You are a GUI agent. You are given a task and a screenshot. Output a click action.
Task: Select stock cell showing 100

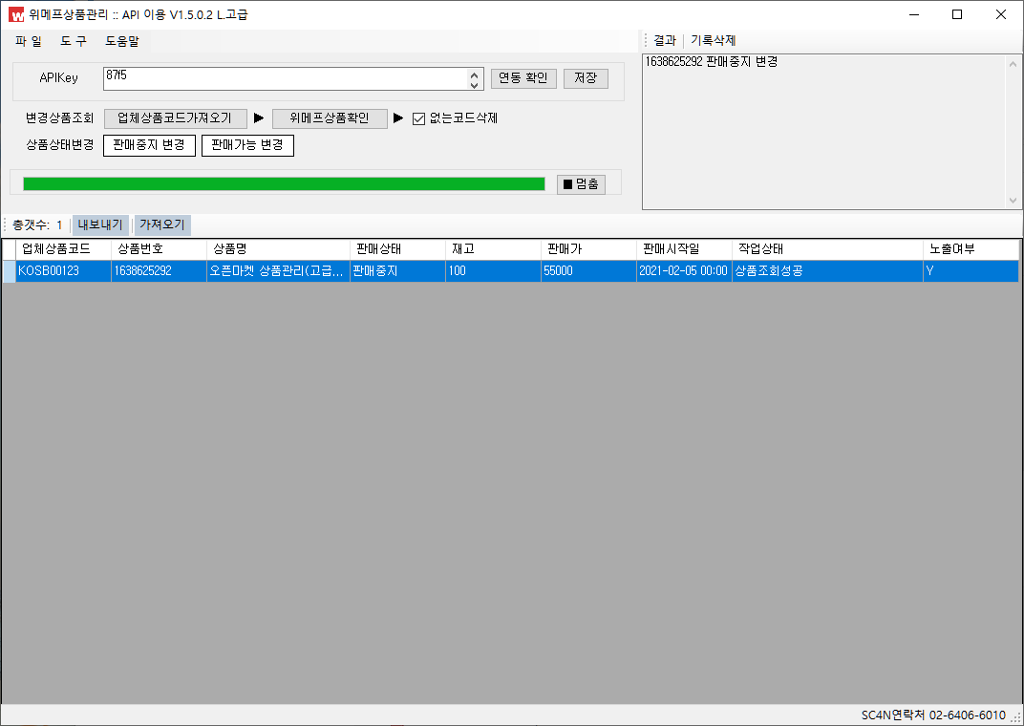(493, 271)
